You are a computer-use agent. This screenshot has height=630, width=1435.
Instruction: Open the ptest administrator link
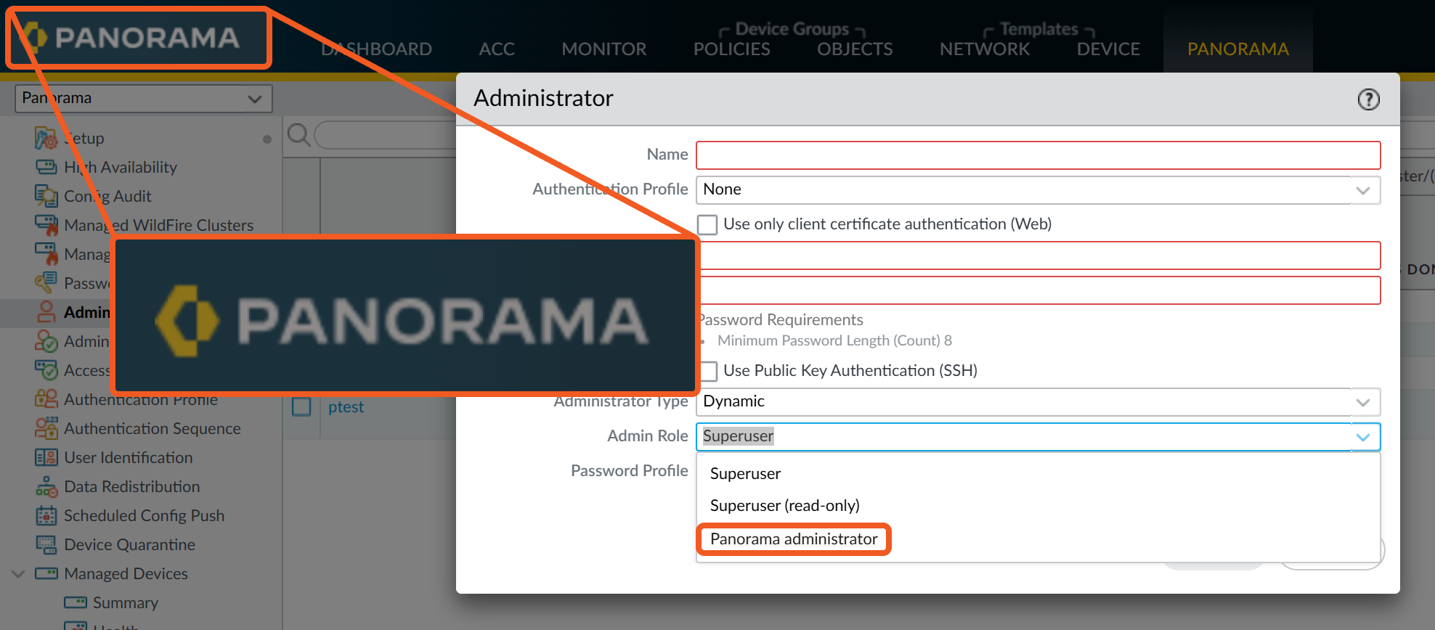346,407
